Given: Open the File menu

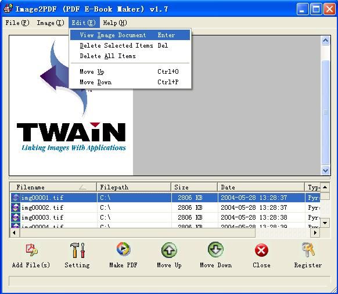Looking at the screenshot, I should click(x=17, y=23).
